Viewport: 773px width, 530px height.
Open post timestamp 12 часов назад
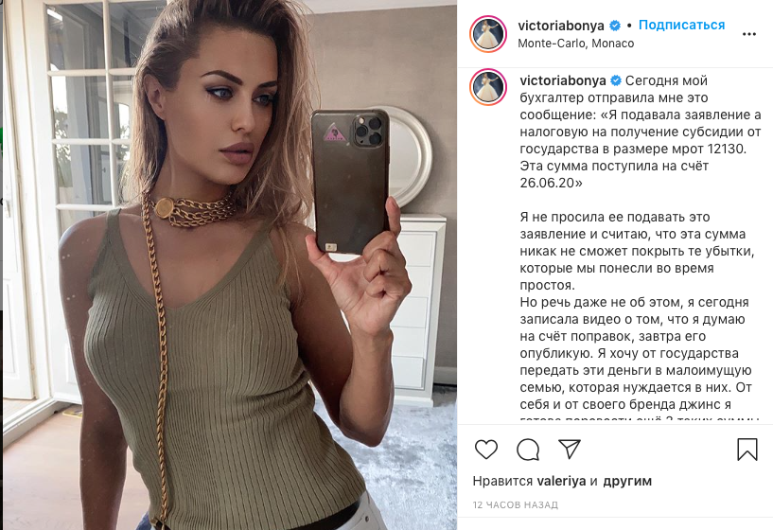click(x=515, y=504)
